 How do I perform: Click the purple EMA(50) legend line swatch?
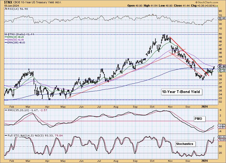click(6, 40)
